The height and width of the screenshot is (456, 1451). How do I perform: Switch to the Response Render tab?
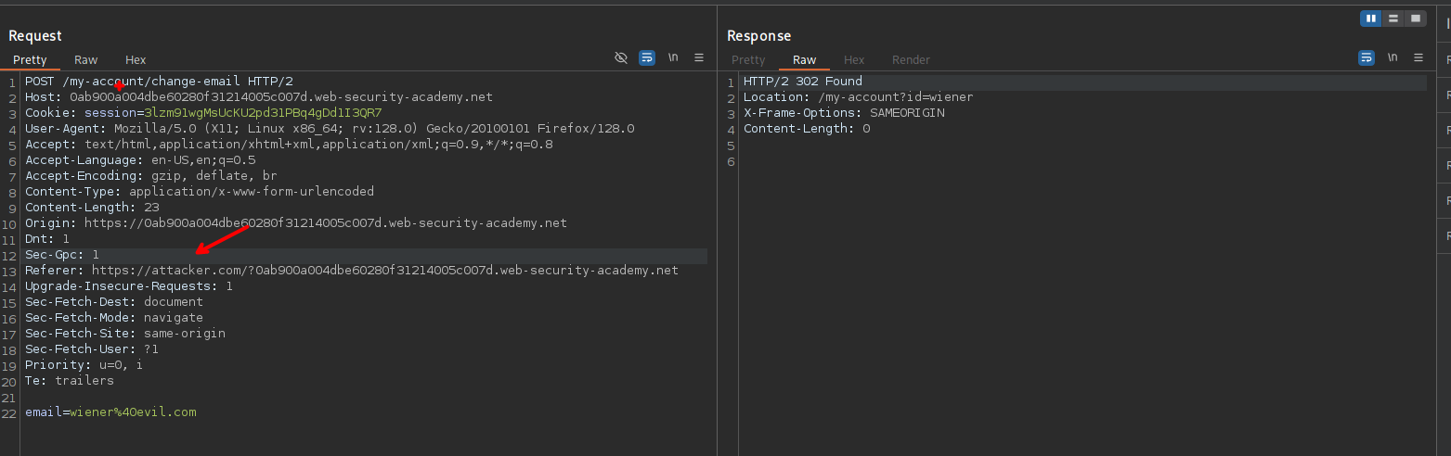pyautogui.click(x=911, y=59)
